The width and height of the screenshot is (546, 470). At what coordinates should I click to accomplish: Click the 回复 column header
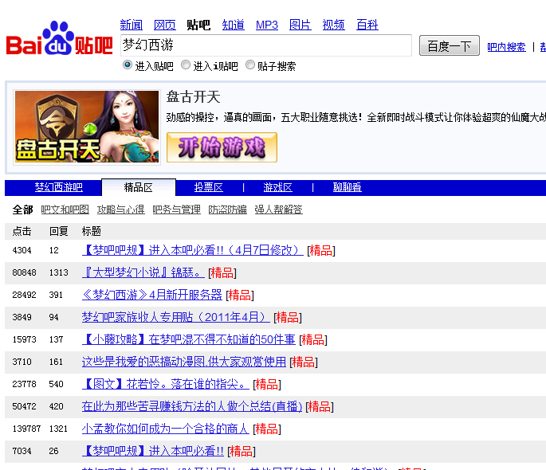tap(58, 231)
